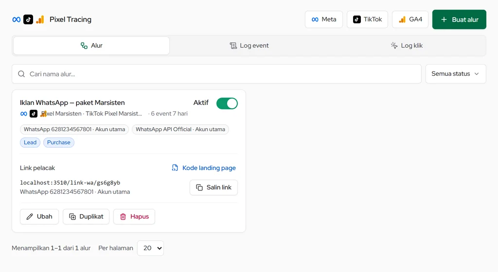Image resolution: width=498 pixels, height=272 pixels.
Task: Click the TikTok icon beside Pixel Tracing title
Action: (28, 19)
